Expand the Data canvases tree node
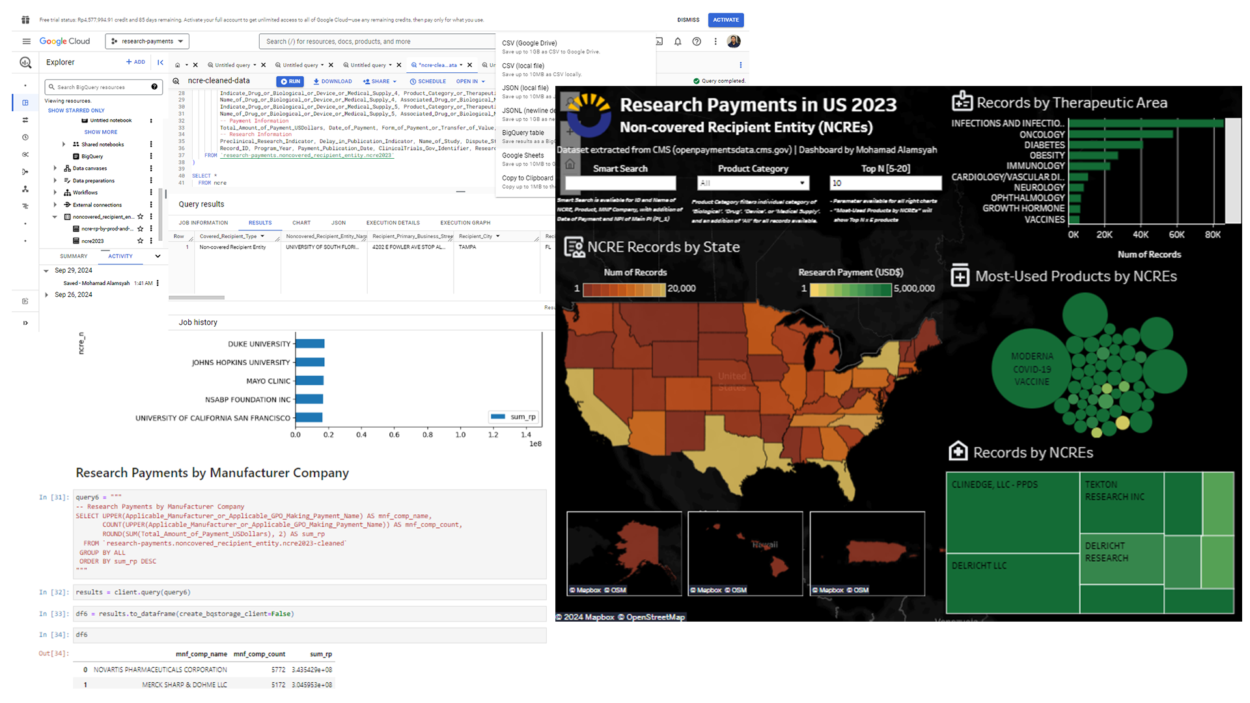 tap(55, 169)
